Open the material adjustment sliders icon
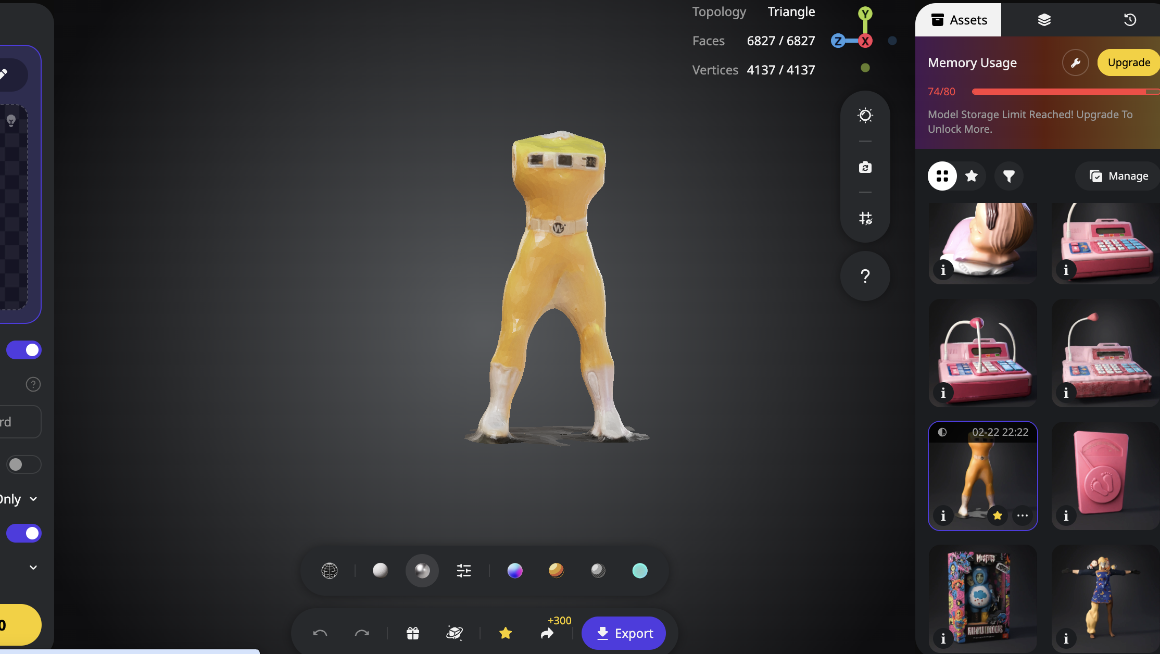The image size is (1160, 654). [x=463, y=571]
